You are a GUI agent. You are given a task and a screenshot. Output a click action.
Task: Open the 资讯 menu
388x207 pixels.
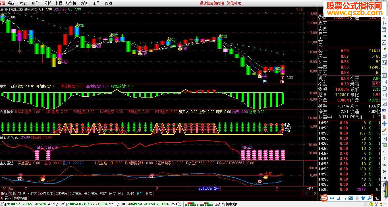pyautogui.click(x=84, y=3)
